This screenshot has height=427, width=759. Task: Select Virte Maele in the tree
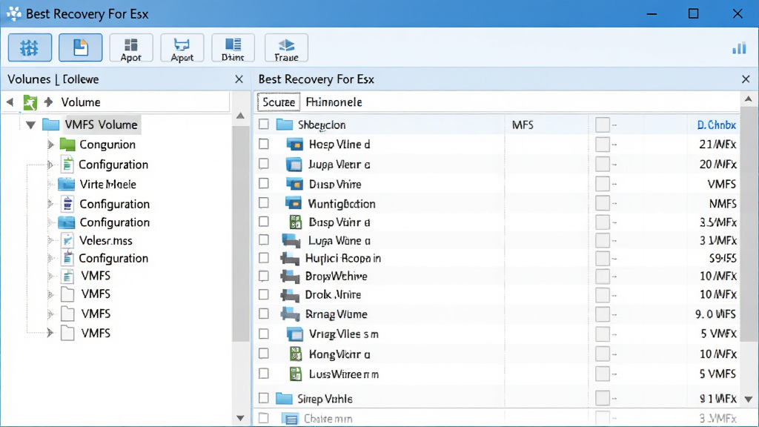click(x=108, y=184)
